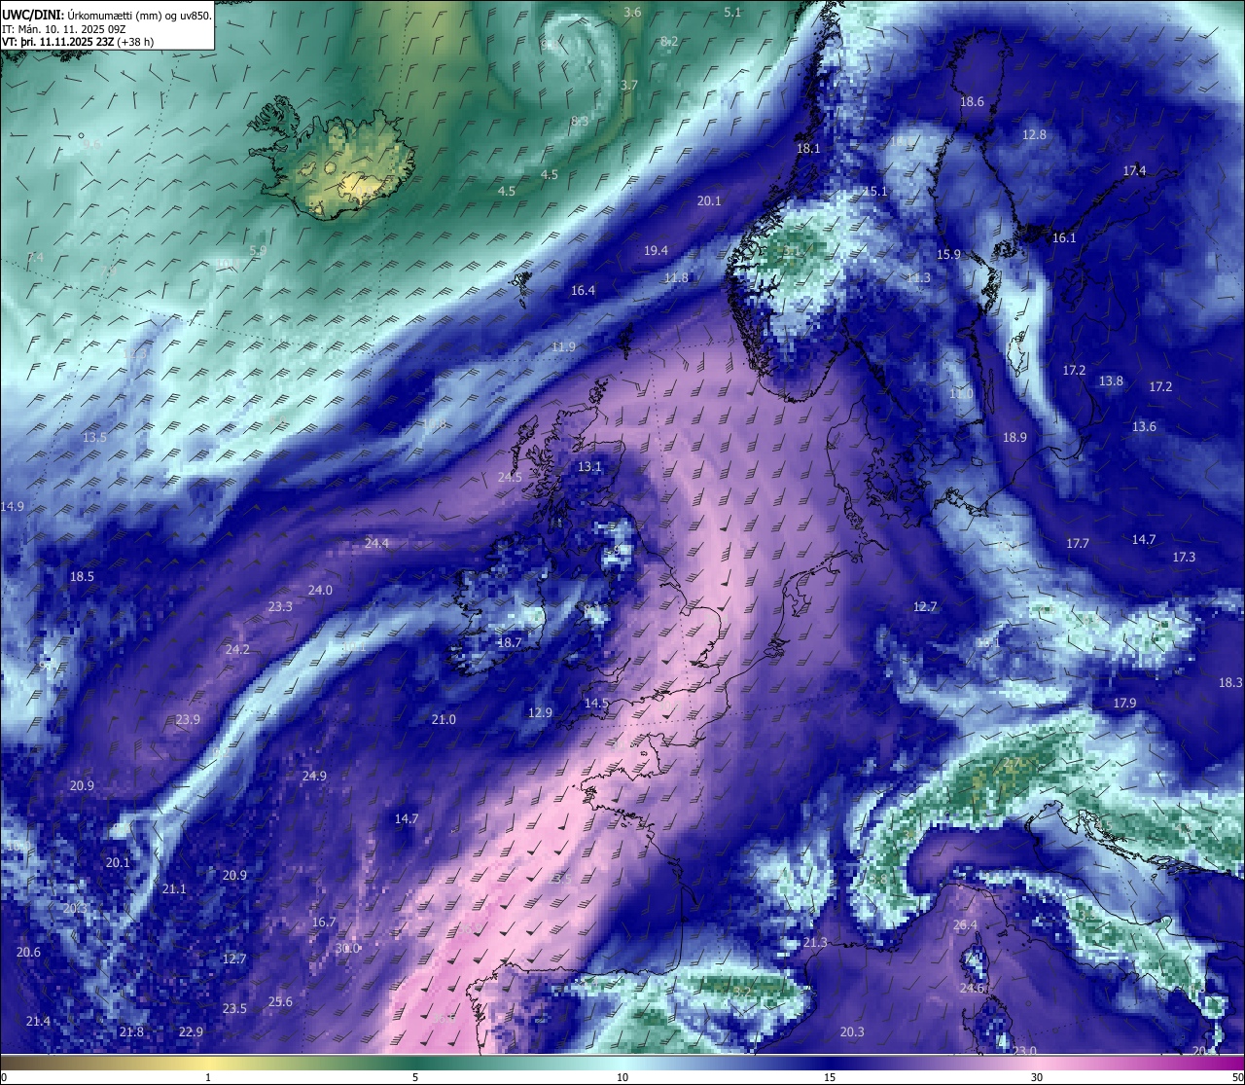Click the 24.2 value label
Image resolution: width=1245 pixels, height=1085 pixels.
click(x=237, y=649)
